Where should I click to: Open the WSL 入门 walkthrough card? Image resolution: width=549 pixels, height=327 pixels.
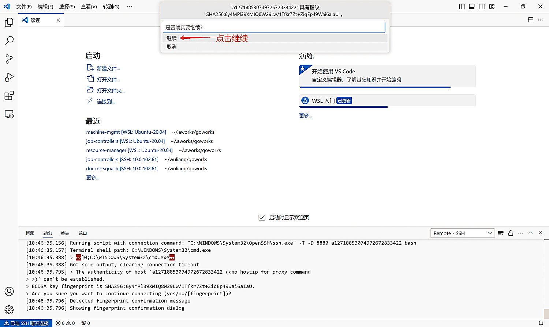pyautogui.click(x=387, y=100)
